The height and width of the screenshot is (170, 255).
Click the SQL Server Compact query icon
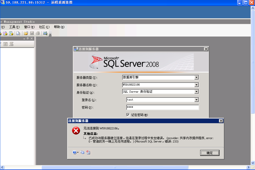tap(18, 33)
